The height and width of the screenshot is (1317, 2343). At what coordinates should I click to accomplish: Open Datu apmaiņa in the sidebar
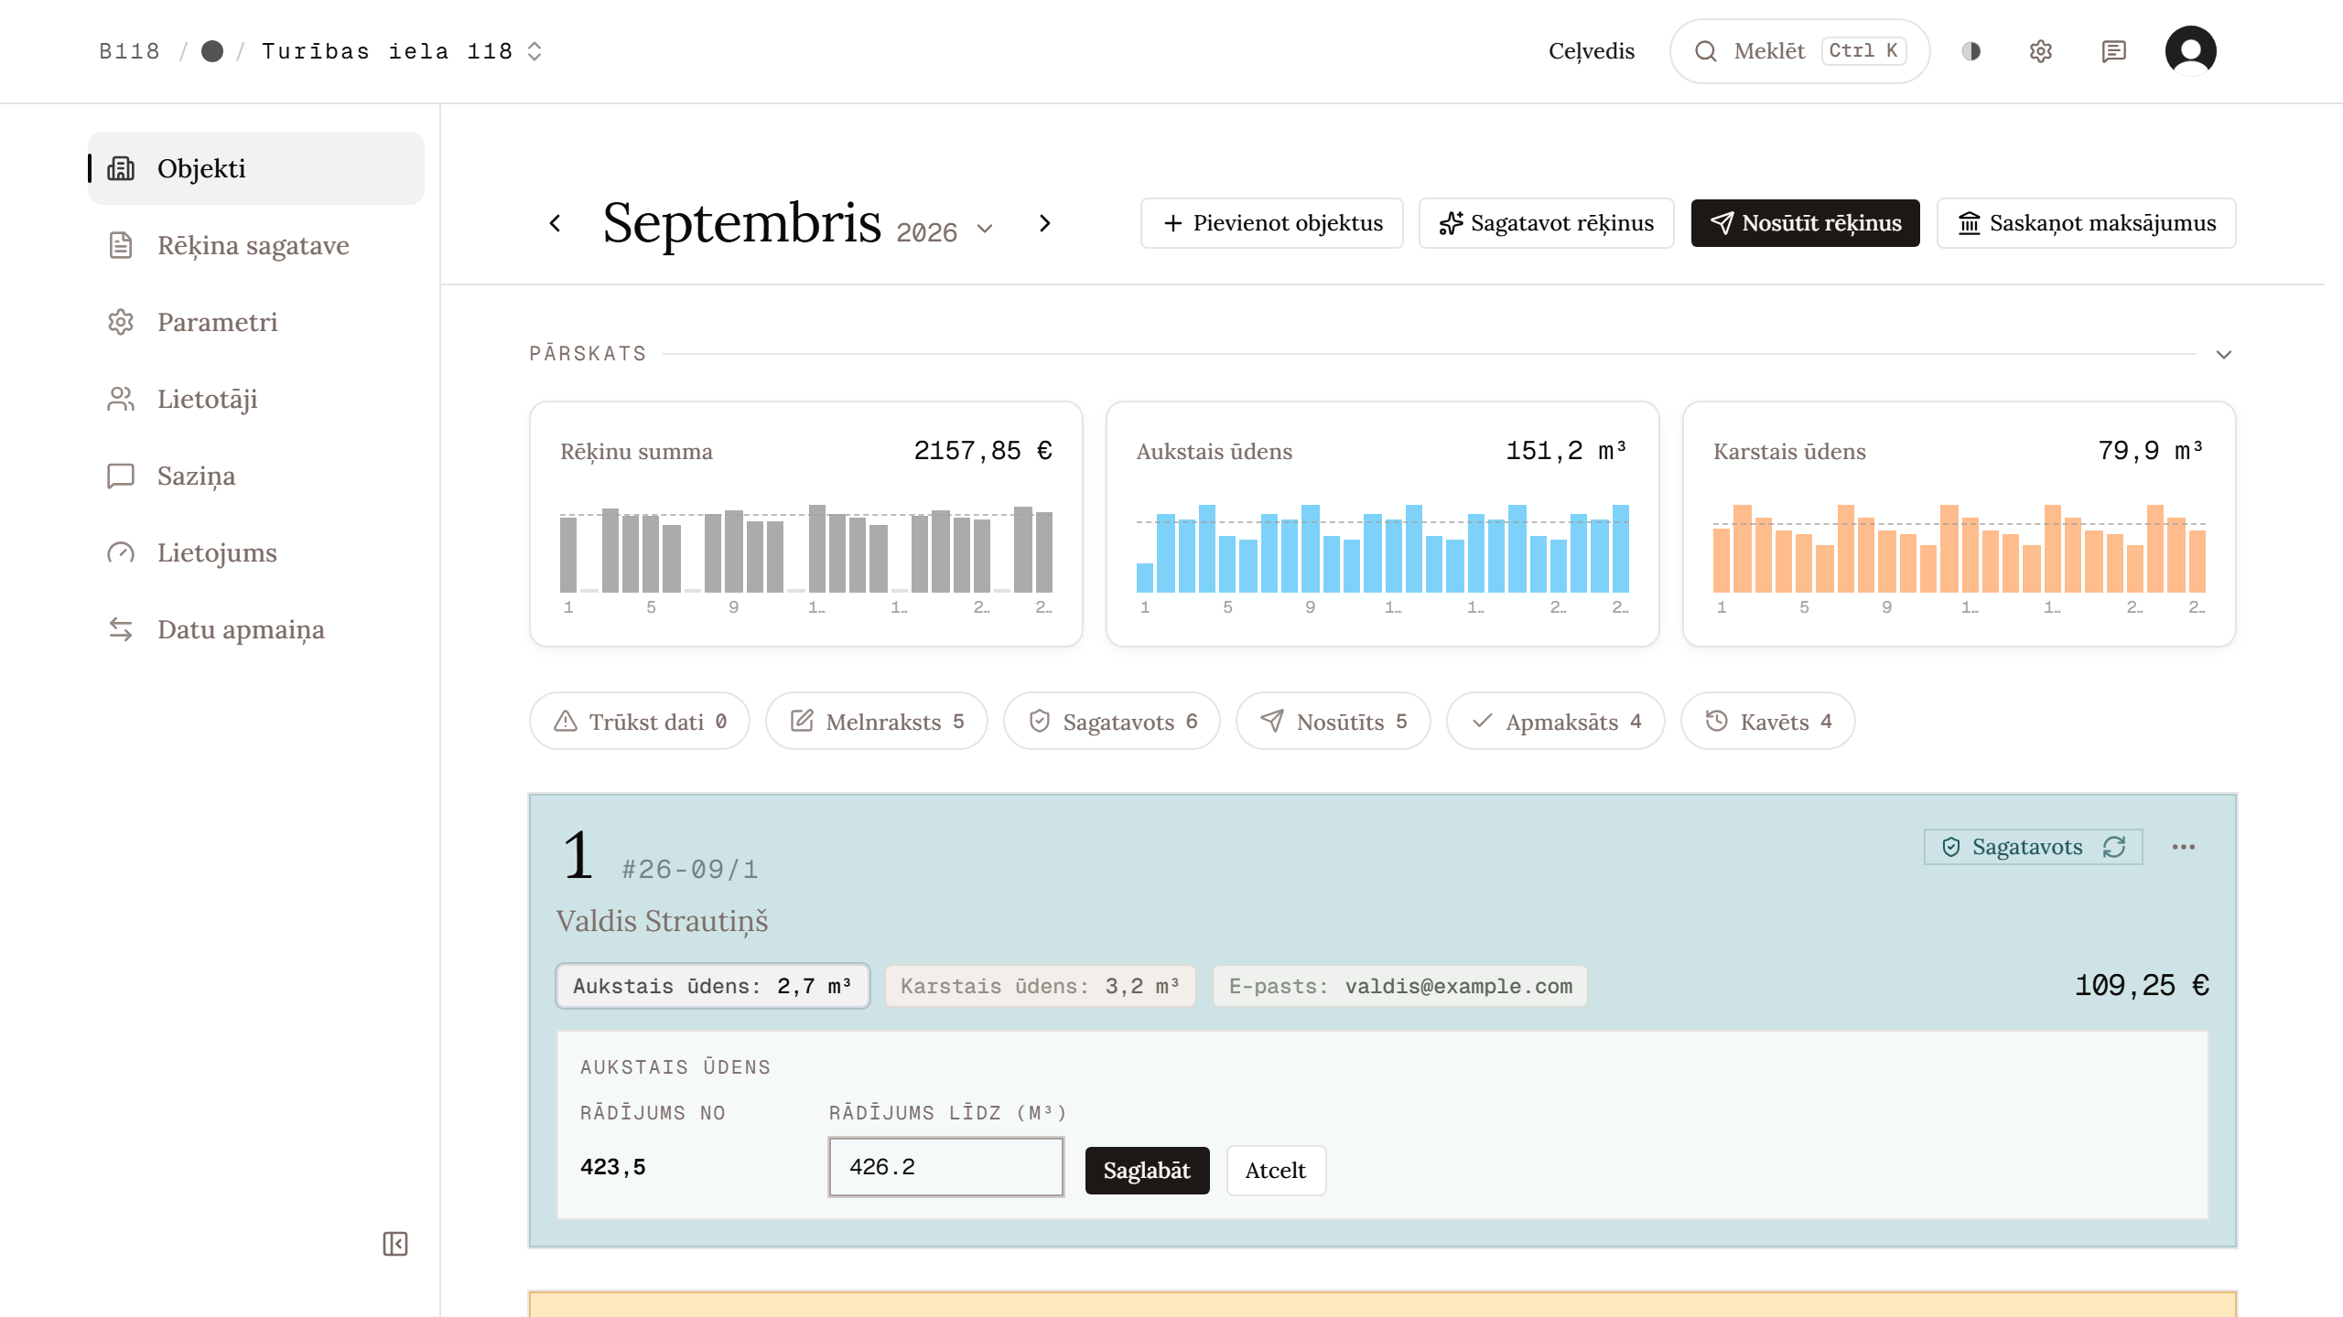[256, 629]
